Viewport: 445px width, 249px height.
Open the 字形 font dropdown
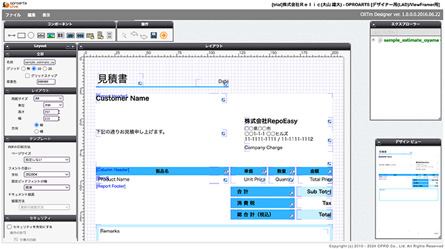[47, 174]
